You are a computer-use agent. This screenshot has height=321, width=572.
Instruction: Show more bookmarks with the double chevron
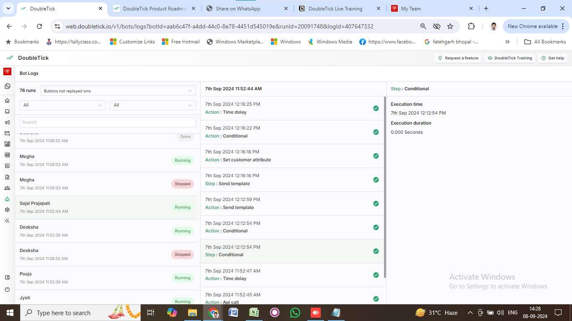[508, 42]
